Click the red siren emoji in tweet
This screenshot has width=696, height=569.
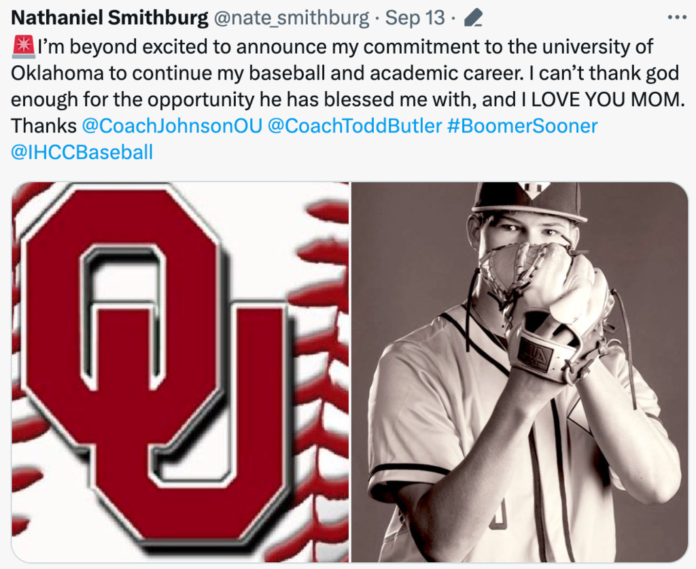pyautogui.click(x=24, y=47)
